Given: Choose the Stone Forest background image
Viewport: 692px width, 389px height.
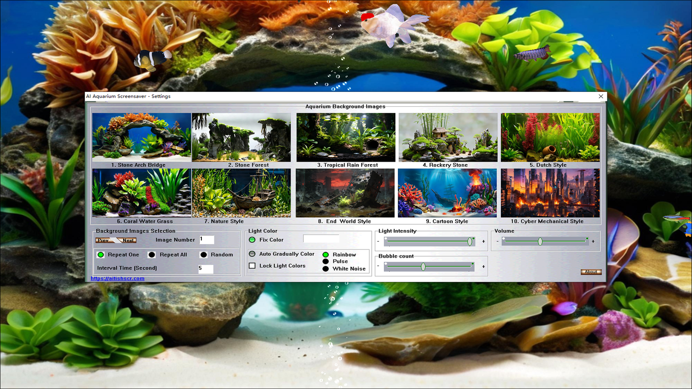Looking at the screenshot, I should [241, 136].
